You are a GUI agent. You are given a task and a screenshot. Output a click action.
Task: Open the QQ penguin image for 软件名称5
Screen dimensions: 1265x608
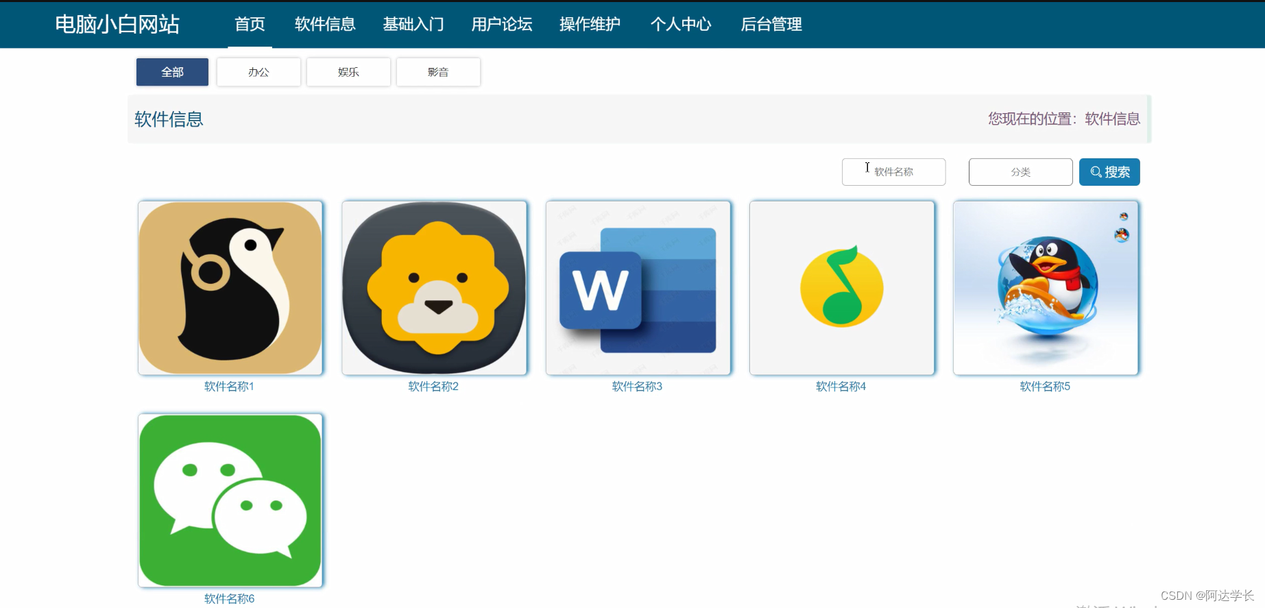(1046, 288)
